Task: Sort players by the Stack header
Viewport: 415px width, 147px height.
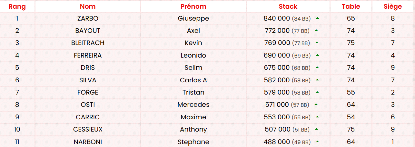Action: click(288, 6)
